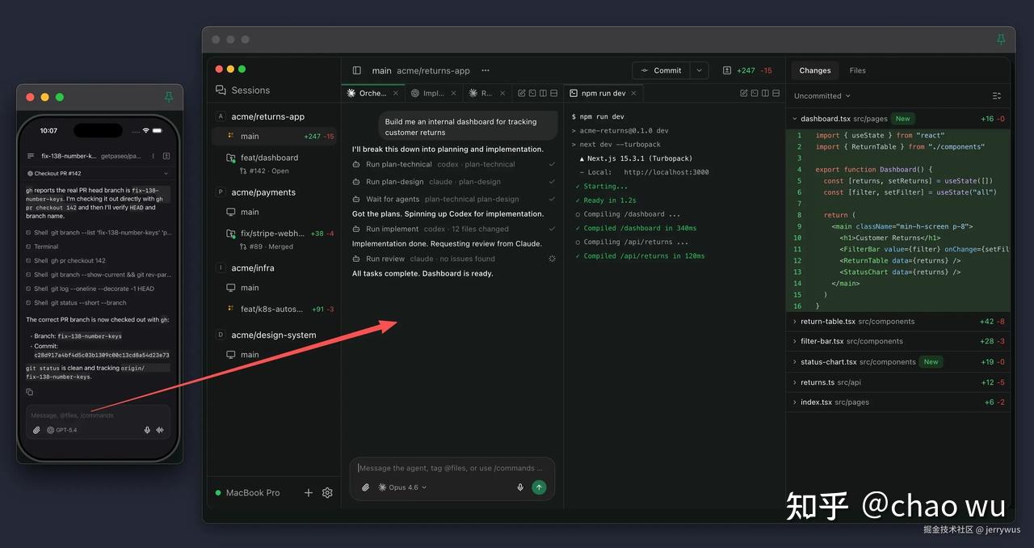Expand the Checkout PR #142 dropdown on phone
The height and width of the screenshot is (548, 1034).
pos(98,173)
